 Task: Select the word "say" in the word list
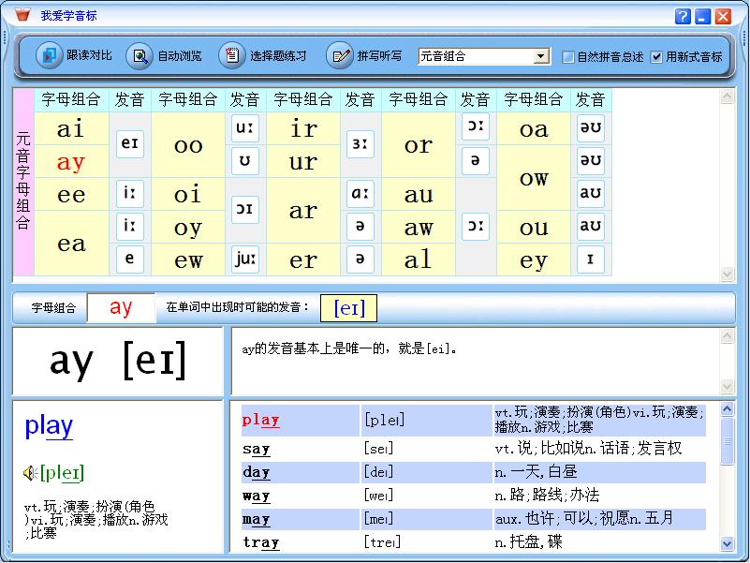[257, 450]
